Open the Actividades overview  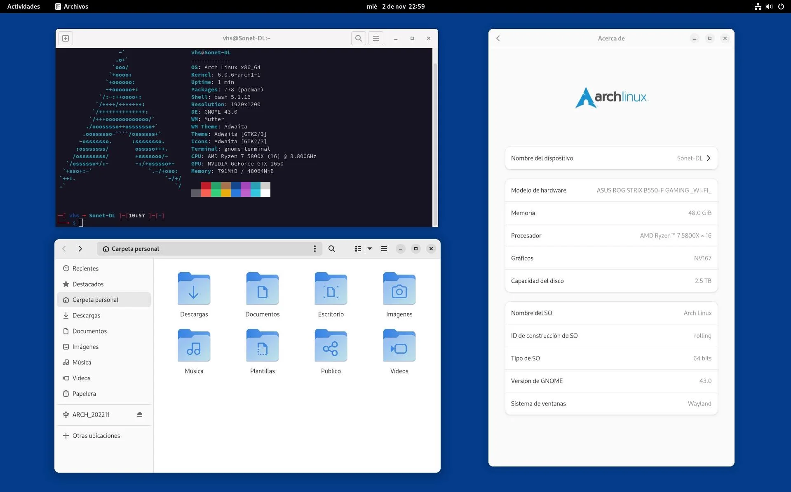tap(23, 7)
